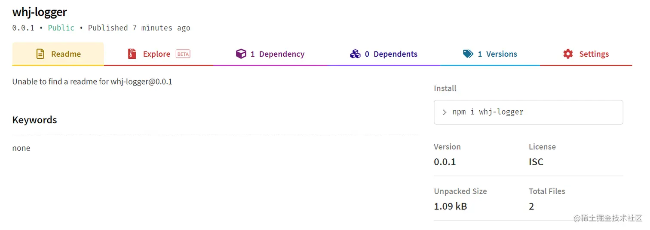Click the Keywords heading
650x230 pixels.
click(34, 120)
